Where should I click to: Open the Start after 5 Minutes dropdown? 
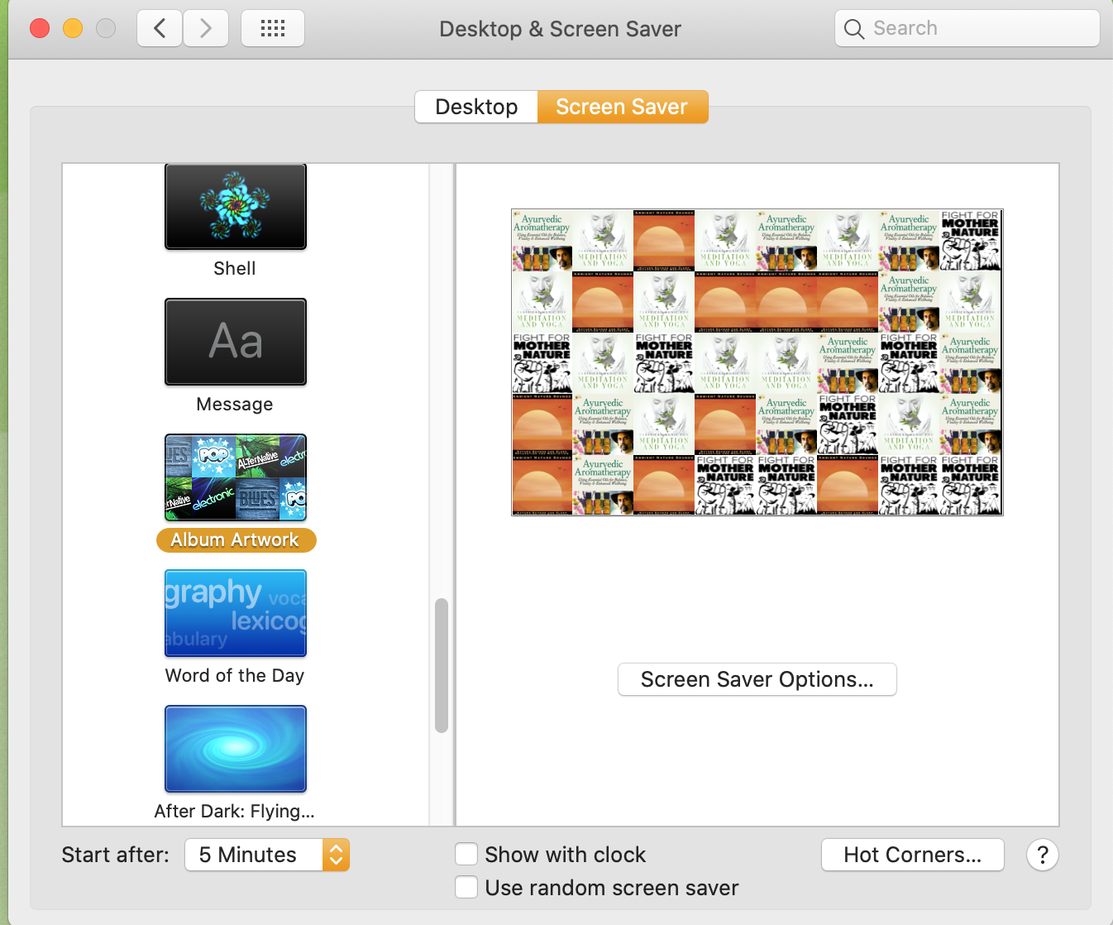point(267,855)
